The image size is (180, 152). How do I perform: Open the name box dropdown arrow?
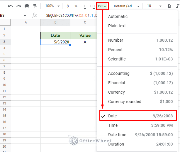(x=25, y=16)
